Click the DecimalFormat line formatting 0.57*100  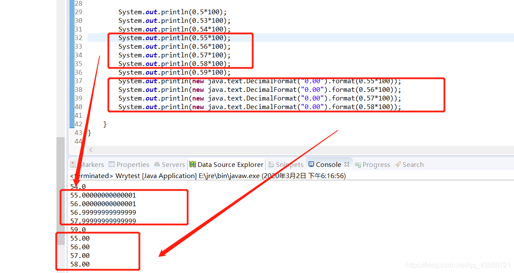point(260,98)
